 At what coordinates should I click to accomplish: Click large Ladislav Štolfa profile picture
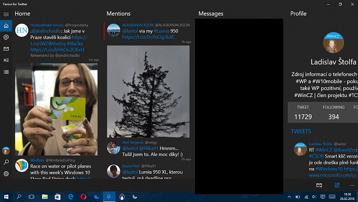pos(334,43)
